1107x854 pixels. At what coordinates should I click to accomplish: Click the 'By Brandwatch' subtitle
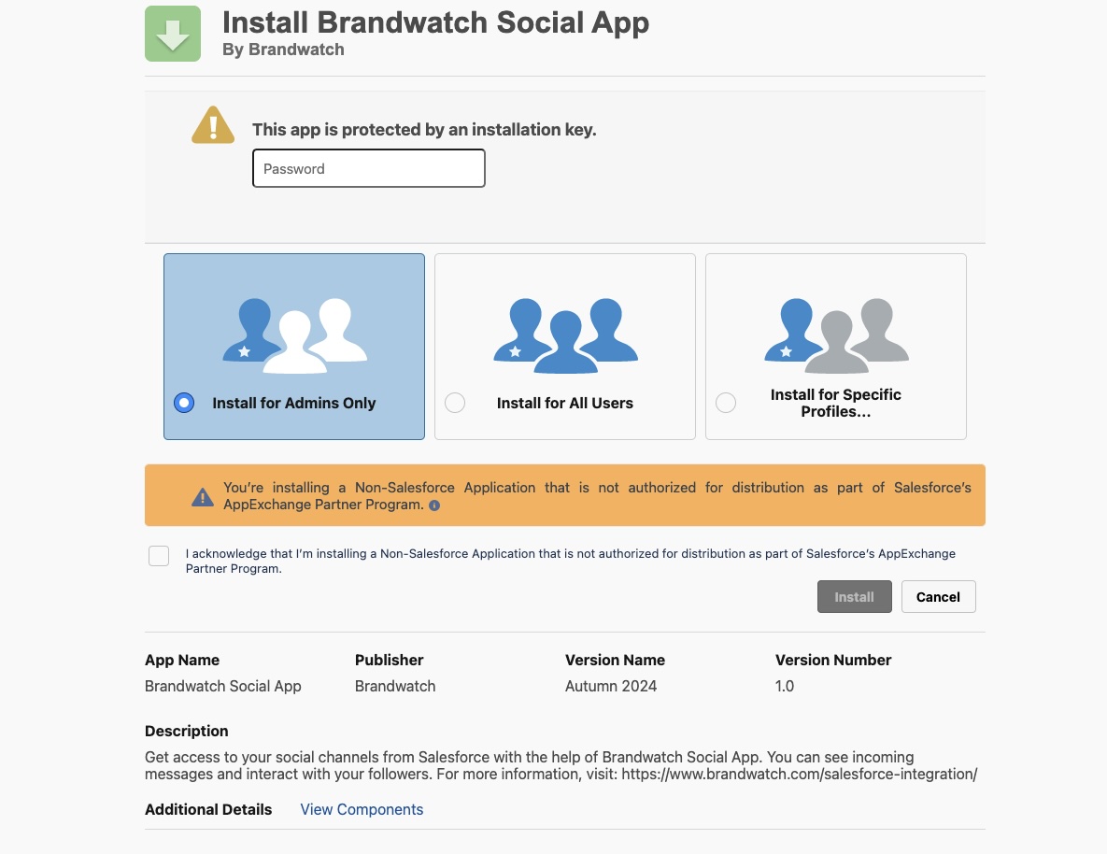click(x=283, y=50)
